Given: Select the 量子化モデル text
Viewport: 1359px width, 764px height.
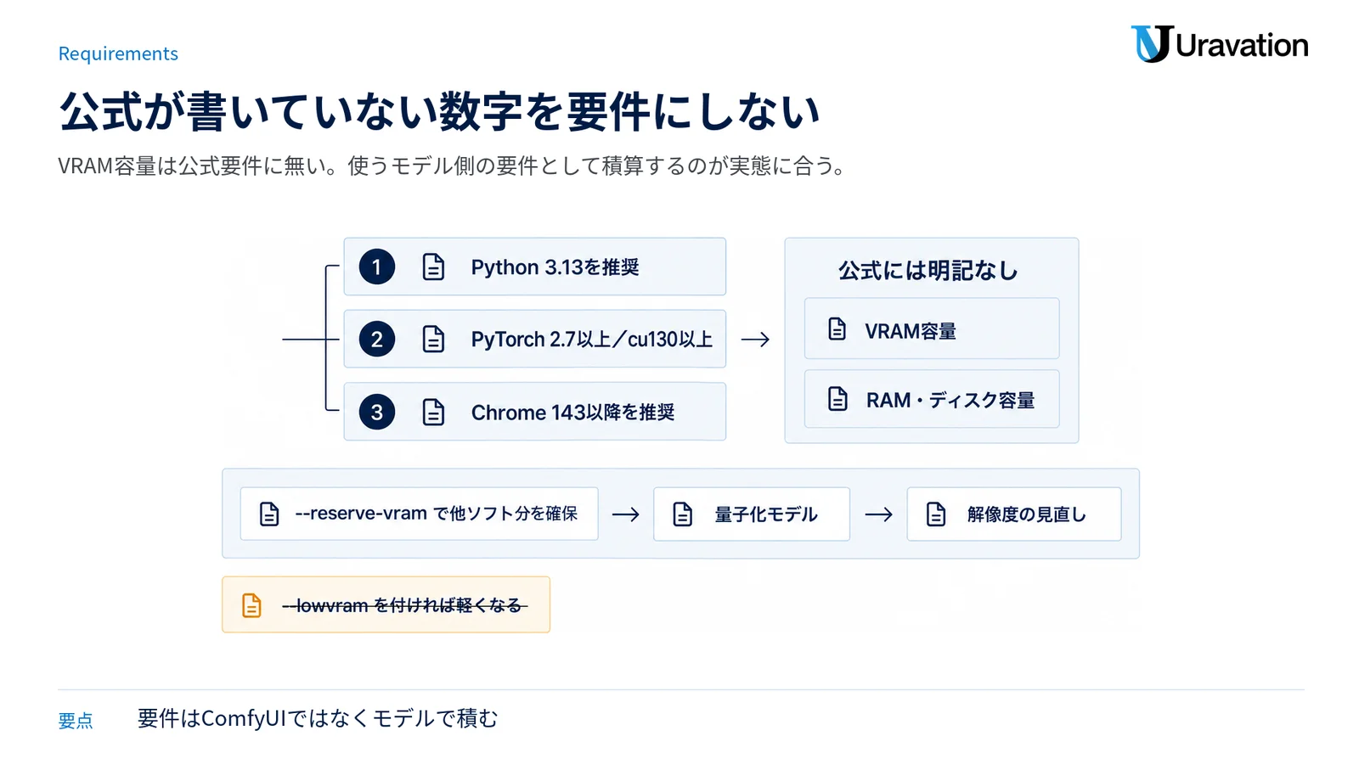Looking at the screenshot, I should [x=765, y=514].
